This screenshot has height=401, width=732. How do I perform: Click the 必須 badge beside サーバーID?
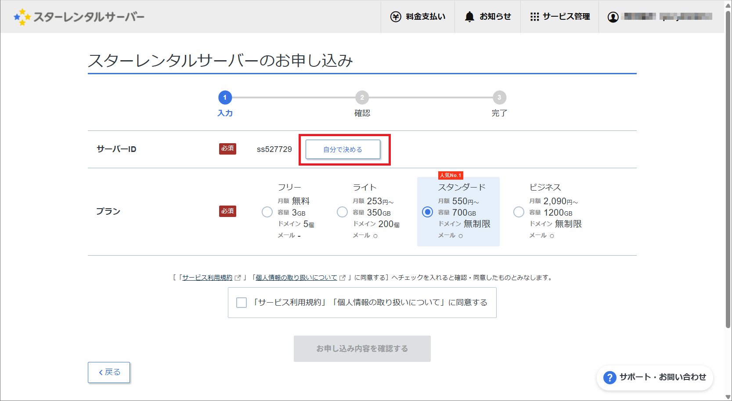[227, 149]
